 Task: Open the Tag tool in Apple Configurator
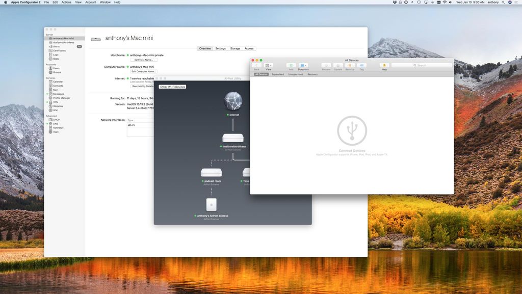(x=361, y=65)
